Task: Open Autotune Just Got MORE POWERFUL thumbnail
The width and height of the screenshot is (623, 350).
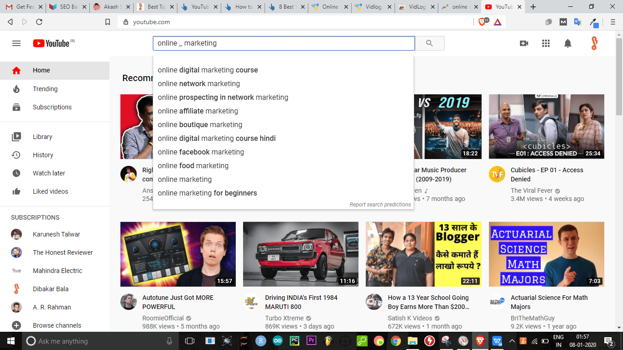Action: click(178, 254)
